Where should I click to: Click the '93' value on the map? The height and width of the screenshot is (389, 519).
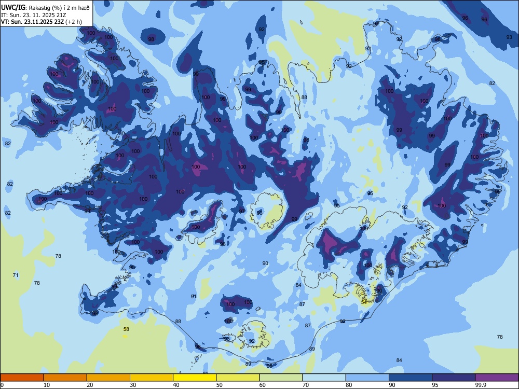tap(510, 37)
